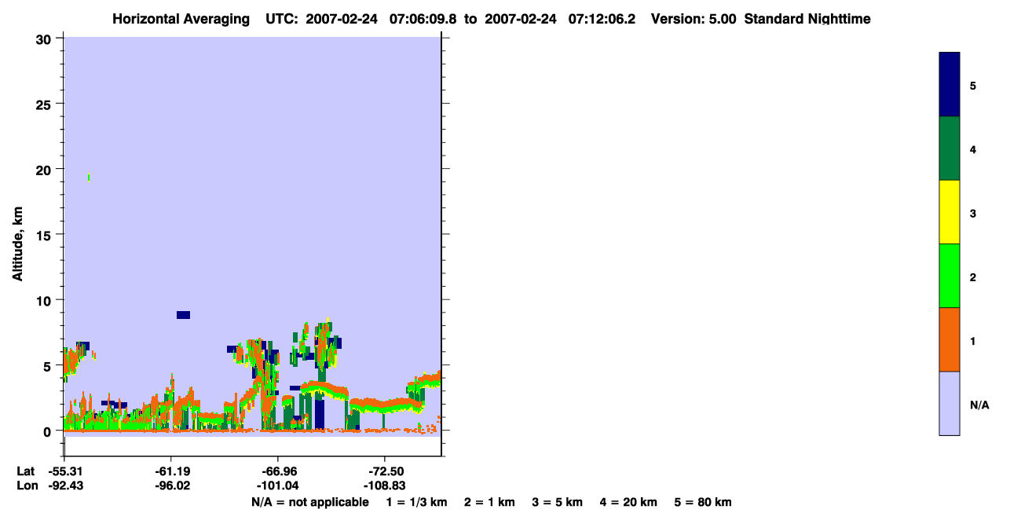Click the bright green color bar segment 2
The image size is (1021, 524).
[x=950, y=276]
